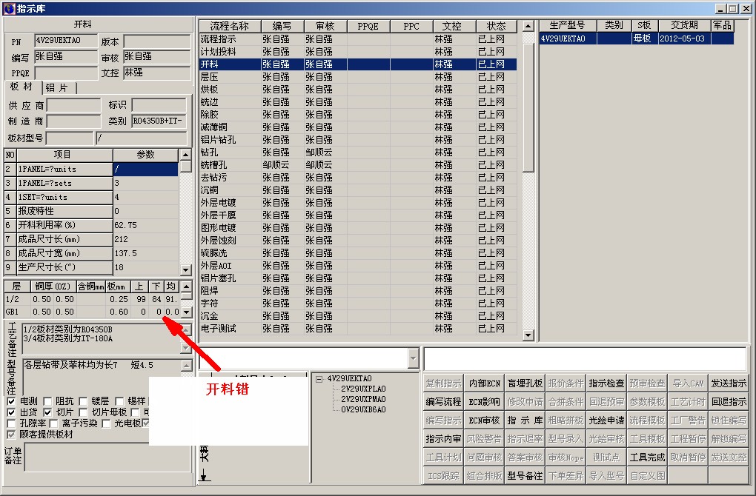Select the 流程指示 process row
Viewport: 756px width, 496px height.
pos(358,39)
